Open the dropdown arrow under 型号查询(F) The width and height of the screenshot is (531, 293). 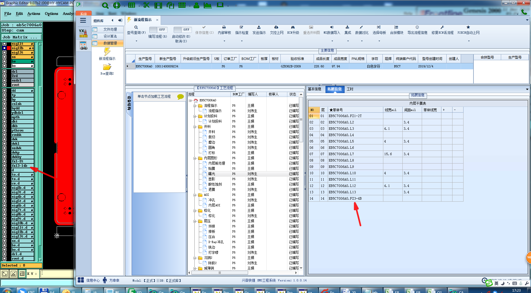[136, 41]
